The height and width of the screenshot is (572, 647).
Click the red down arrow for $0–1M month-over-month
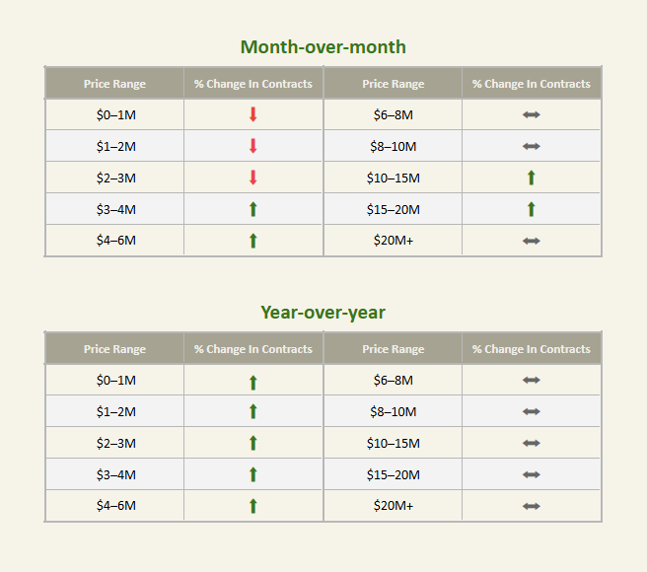[x=252, y=114]
